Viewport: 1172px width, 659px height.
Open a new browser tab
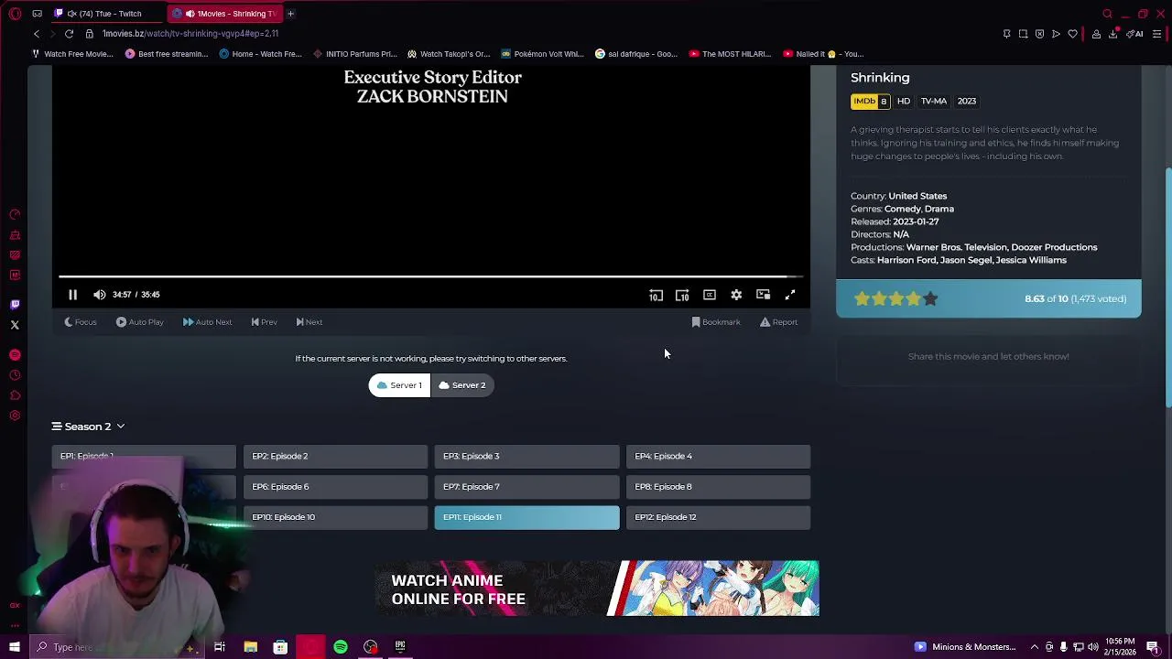tap(290, 14)
